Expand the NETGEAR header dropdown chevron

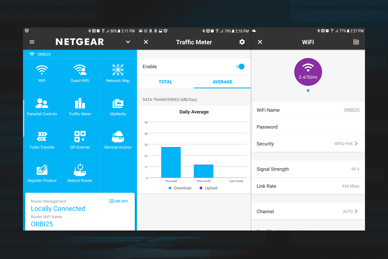128,42
